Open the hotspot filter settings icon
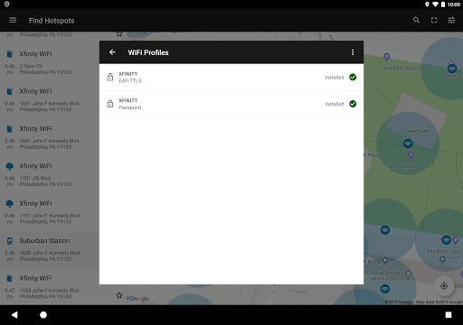463x325 pixels. pos(451,20)
